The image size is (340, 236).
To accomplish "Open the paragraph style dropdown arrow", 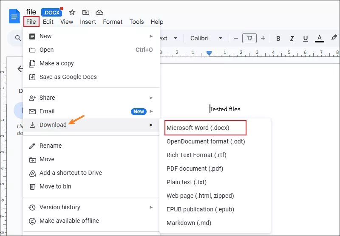I will (x=176, y=38).
